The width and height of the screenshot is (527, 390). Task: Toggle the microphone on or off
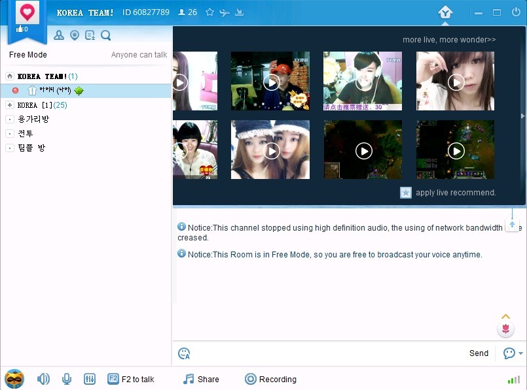coord(66,379)
